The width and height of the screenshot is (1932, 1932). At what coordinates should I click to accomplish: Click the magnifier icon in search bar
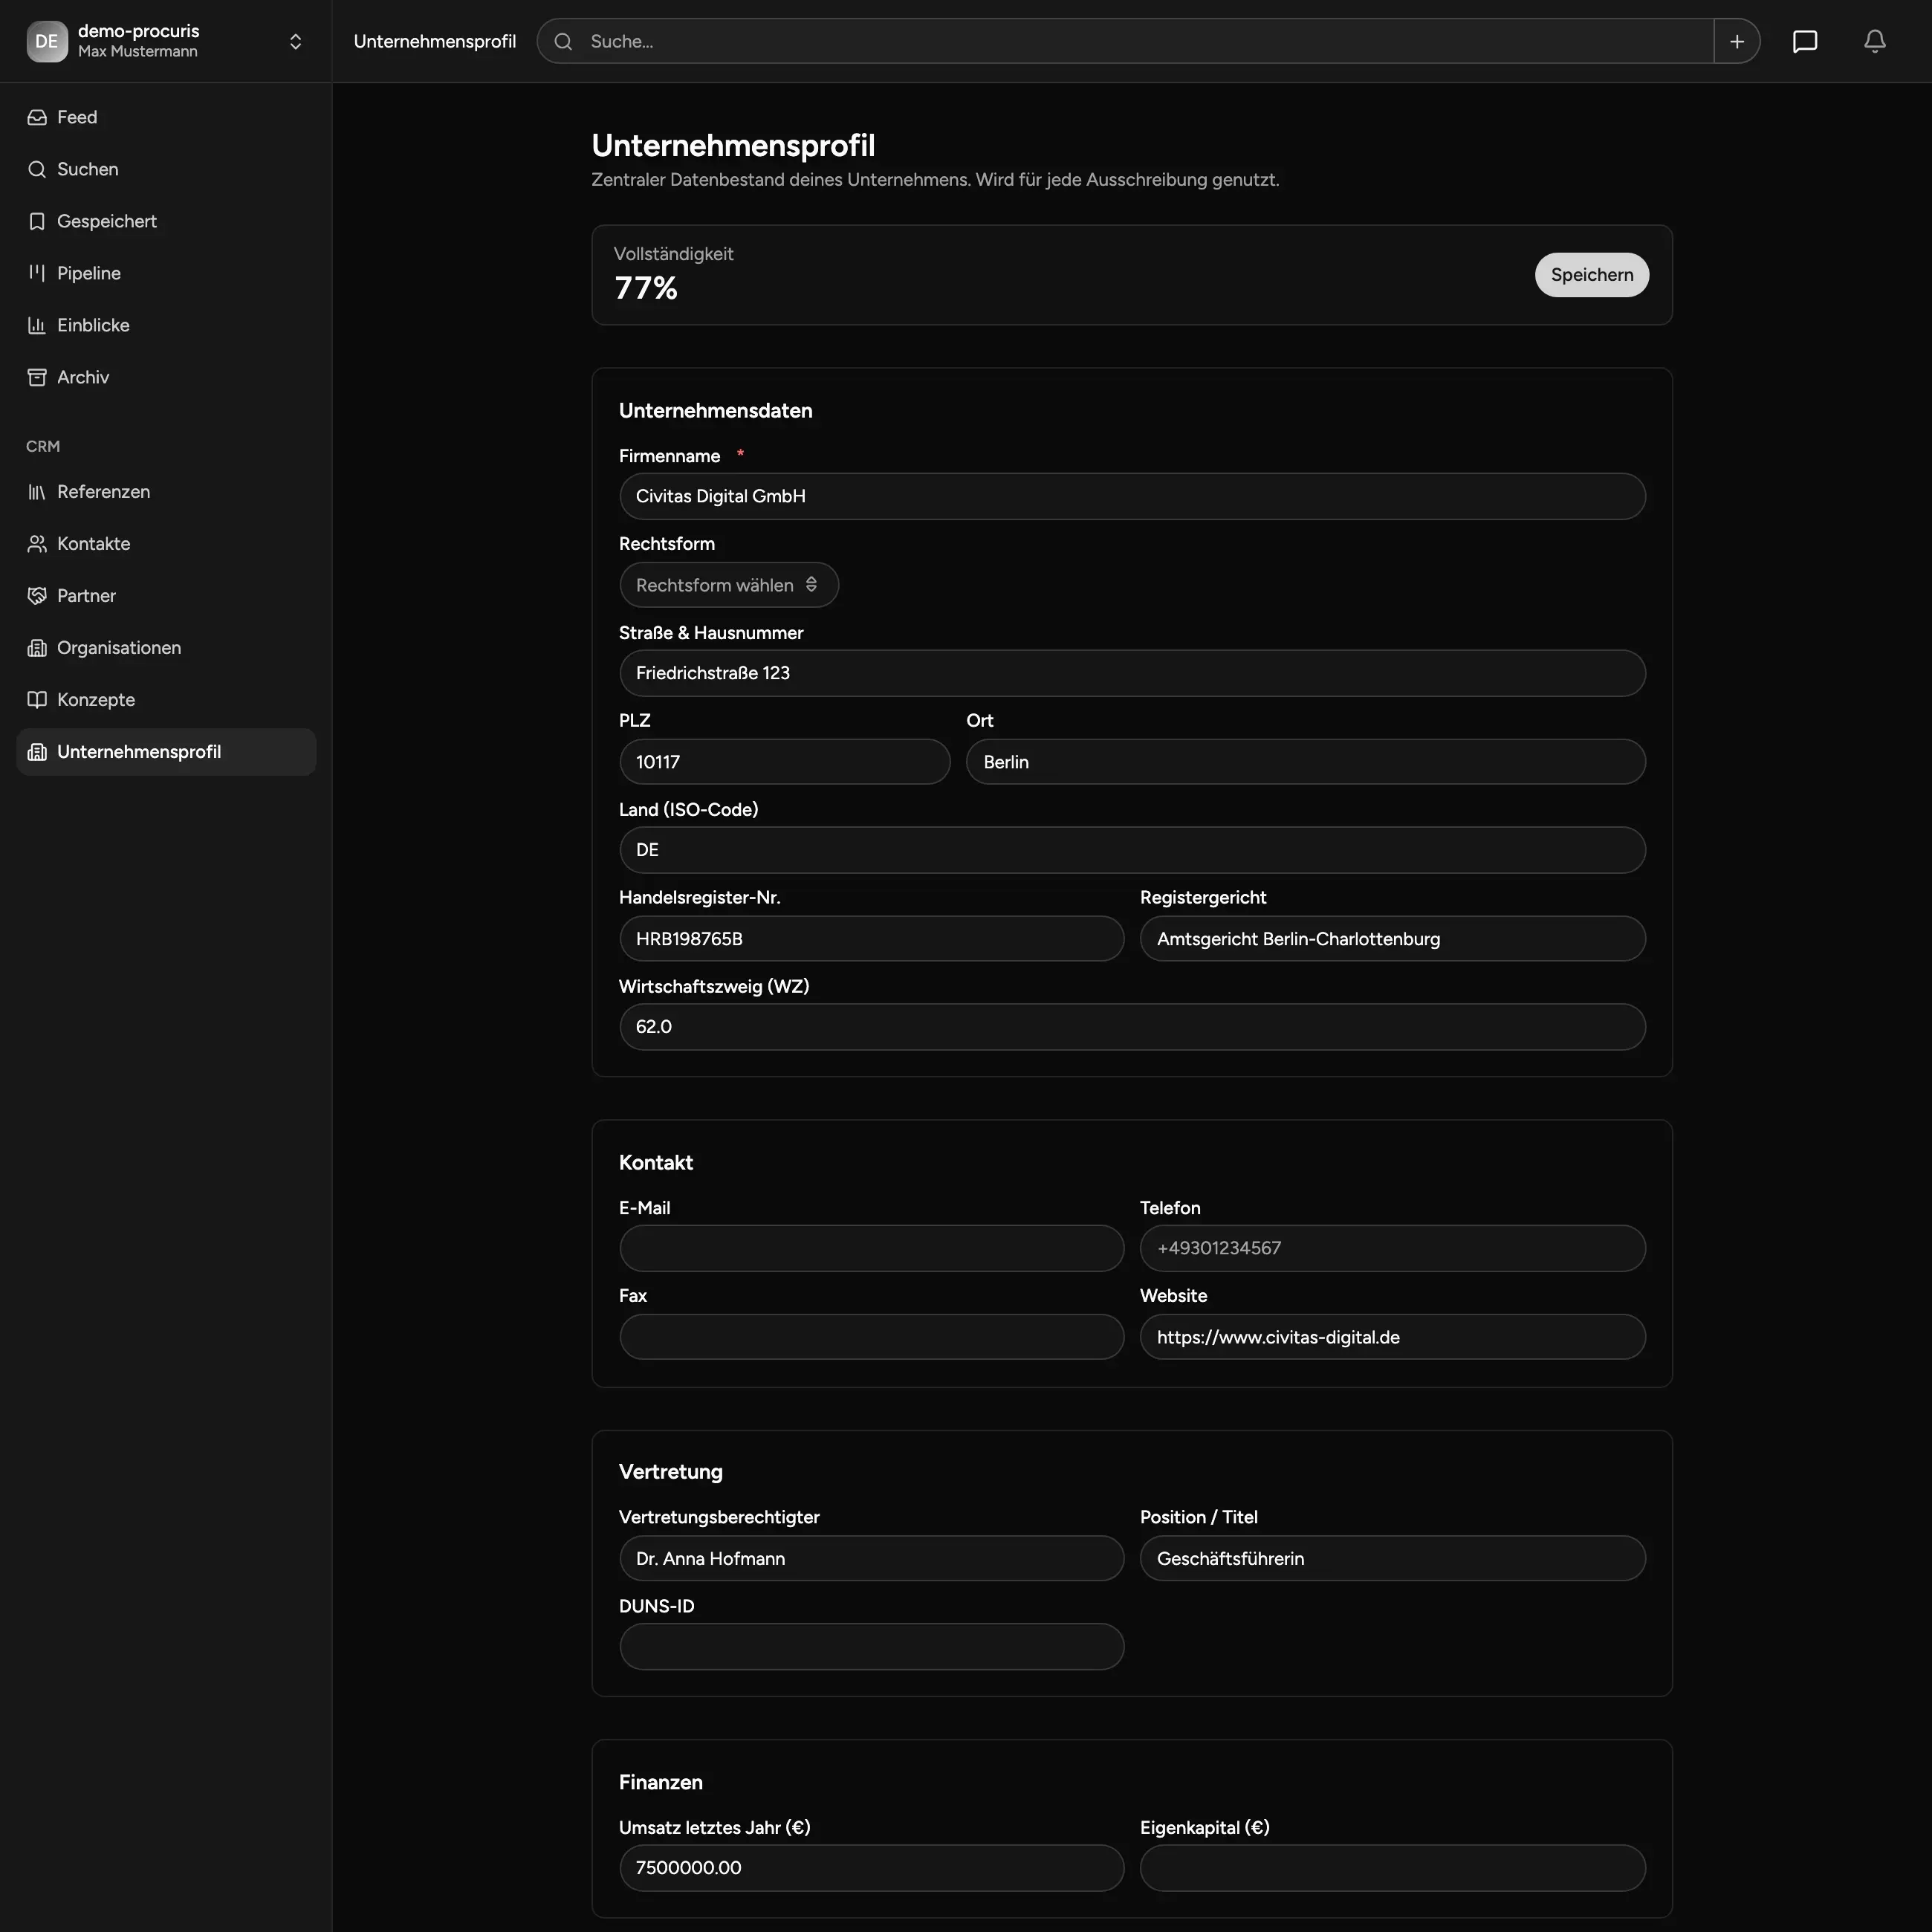[563, 41]
